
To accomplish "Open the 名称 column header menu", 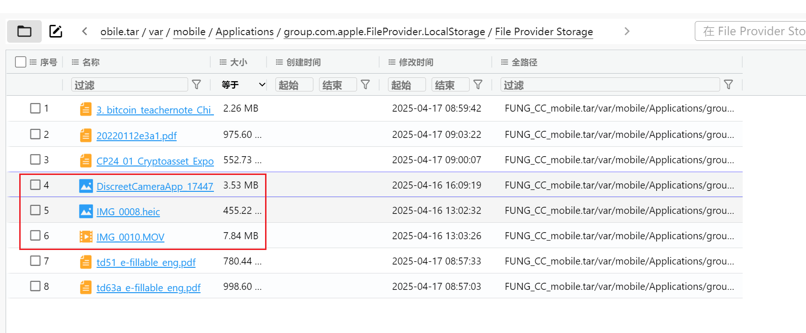I will pos(75,62).
